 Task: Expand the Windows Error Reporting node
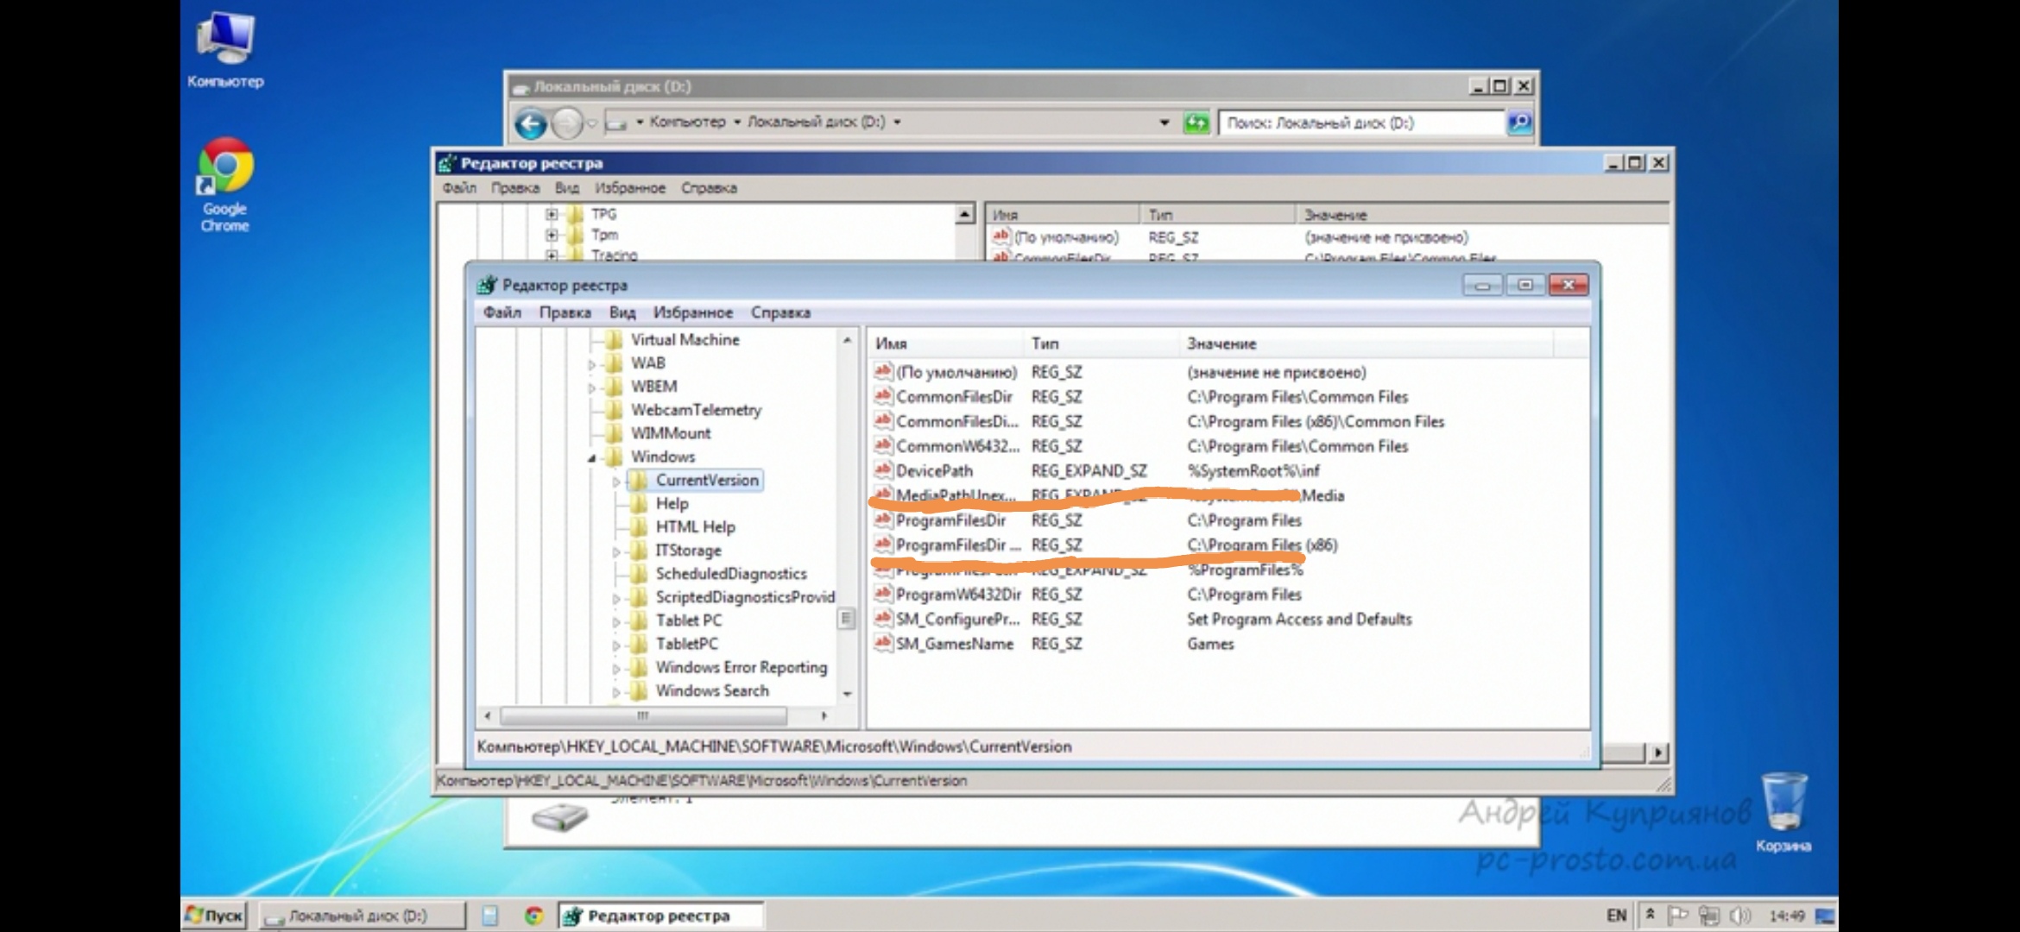(x=616, y=668)
